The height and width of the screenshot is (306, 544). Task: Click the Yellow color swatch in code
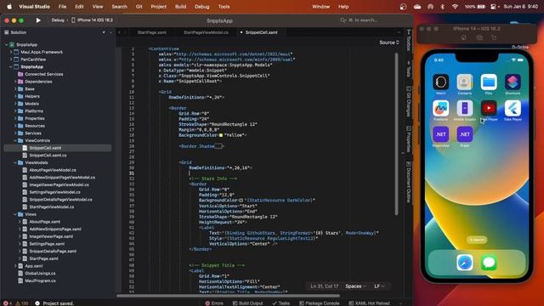221,135
